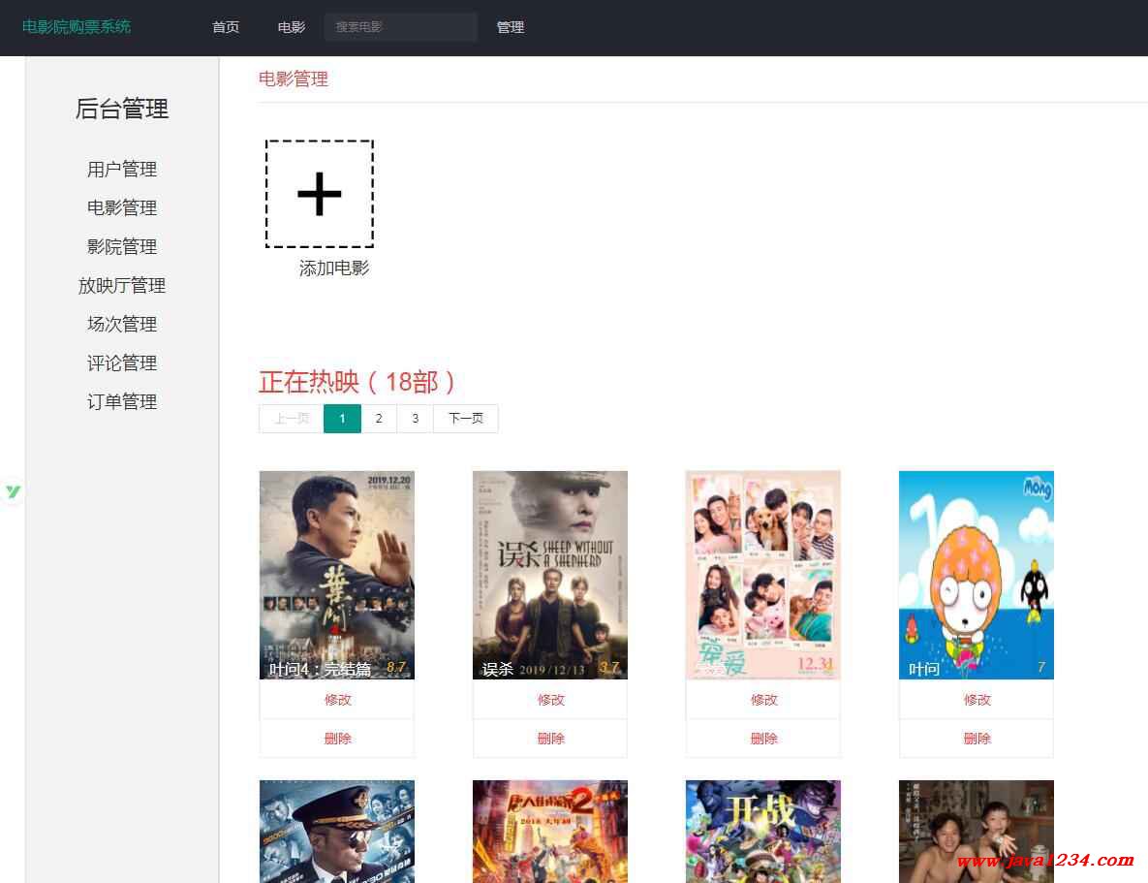This screenshot has width=1148, height=883.
Task: Click 删除 under 叶问4：完结篇
Action: coord(337,739)
